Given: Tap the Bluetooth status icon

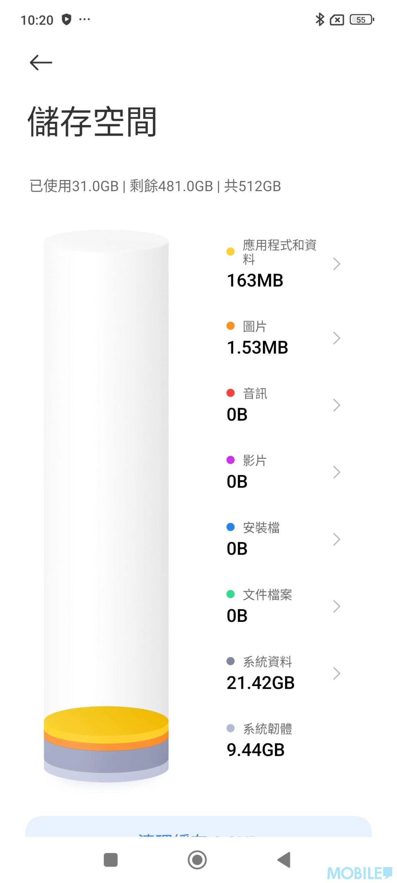Looking at the screenshot, I should coord(319,20).
